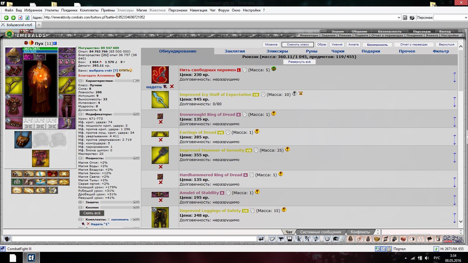Select the equipped body armor slot
This screenshot has width=468, height=263.
pyautogui.click(x=14, y=106)
